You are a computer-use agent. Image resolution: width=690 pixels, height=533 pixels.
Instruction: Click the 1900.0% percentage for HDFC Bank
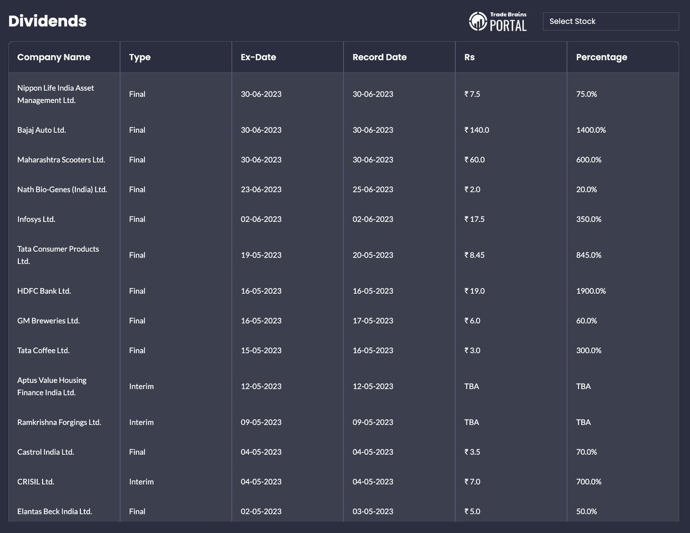[591, 291]
